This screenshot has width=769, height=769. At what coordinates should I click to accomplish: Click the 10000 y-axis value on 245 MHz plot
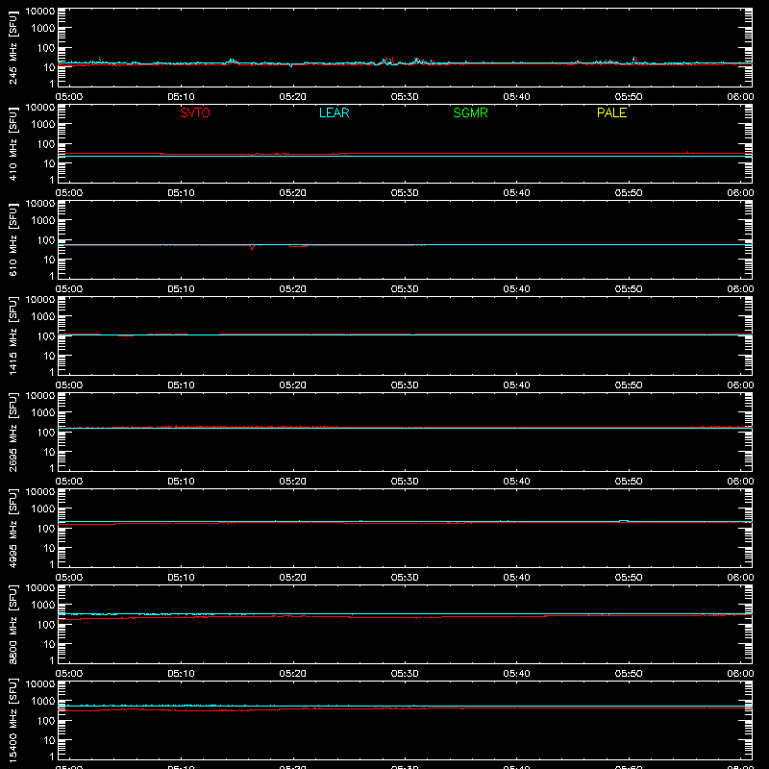[40, 12]
